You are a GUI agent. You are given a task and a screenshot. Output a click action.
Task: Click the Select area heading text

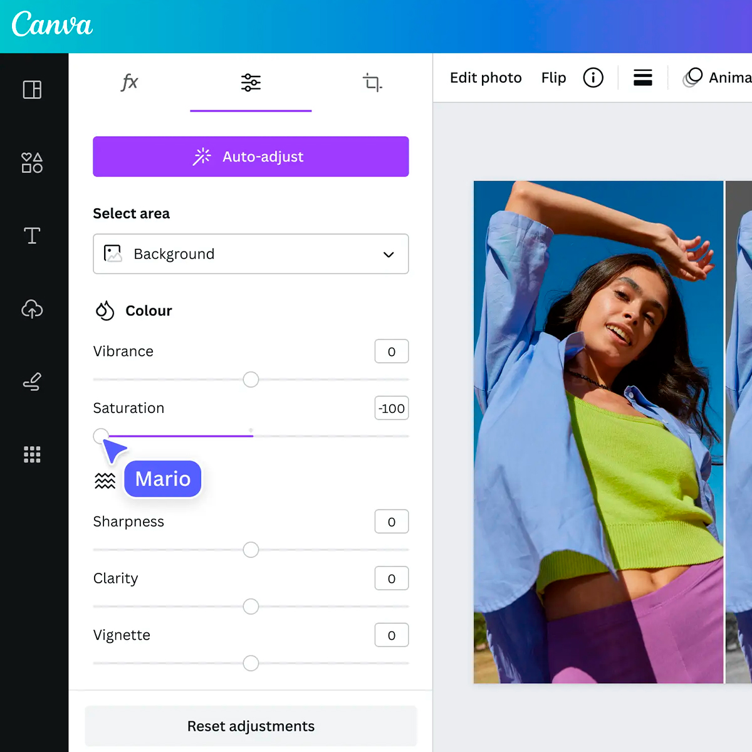(132, 214)
